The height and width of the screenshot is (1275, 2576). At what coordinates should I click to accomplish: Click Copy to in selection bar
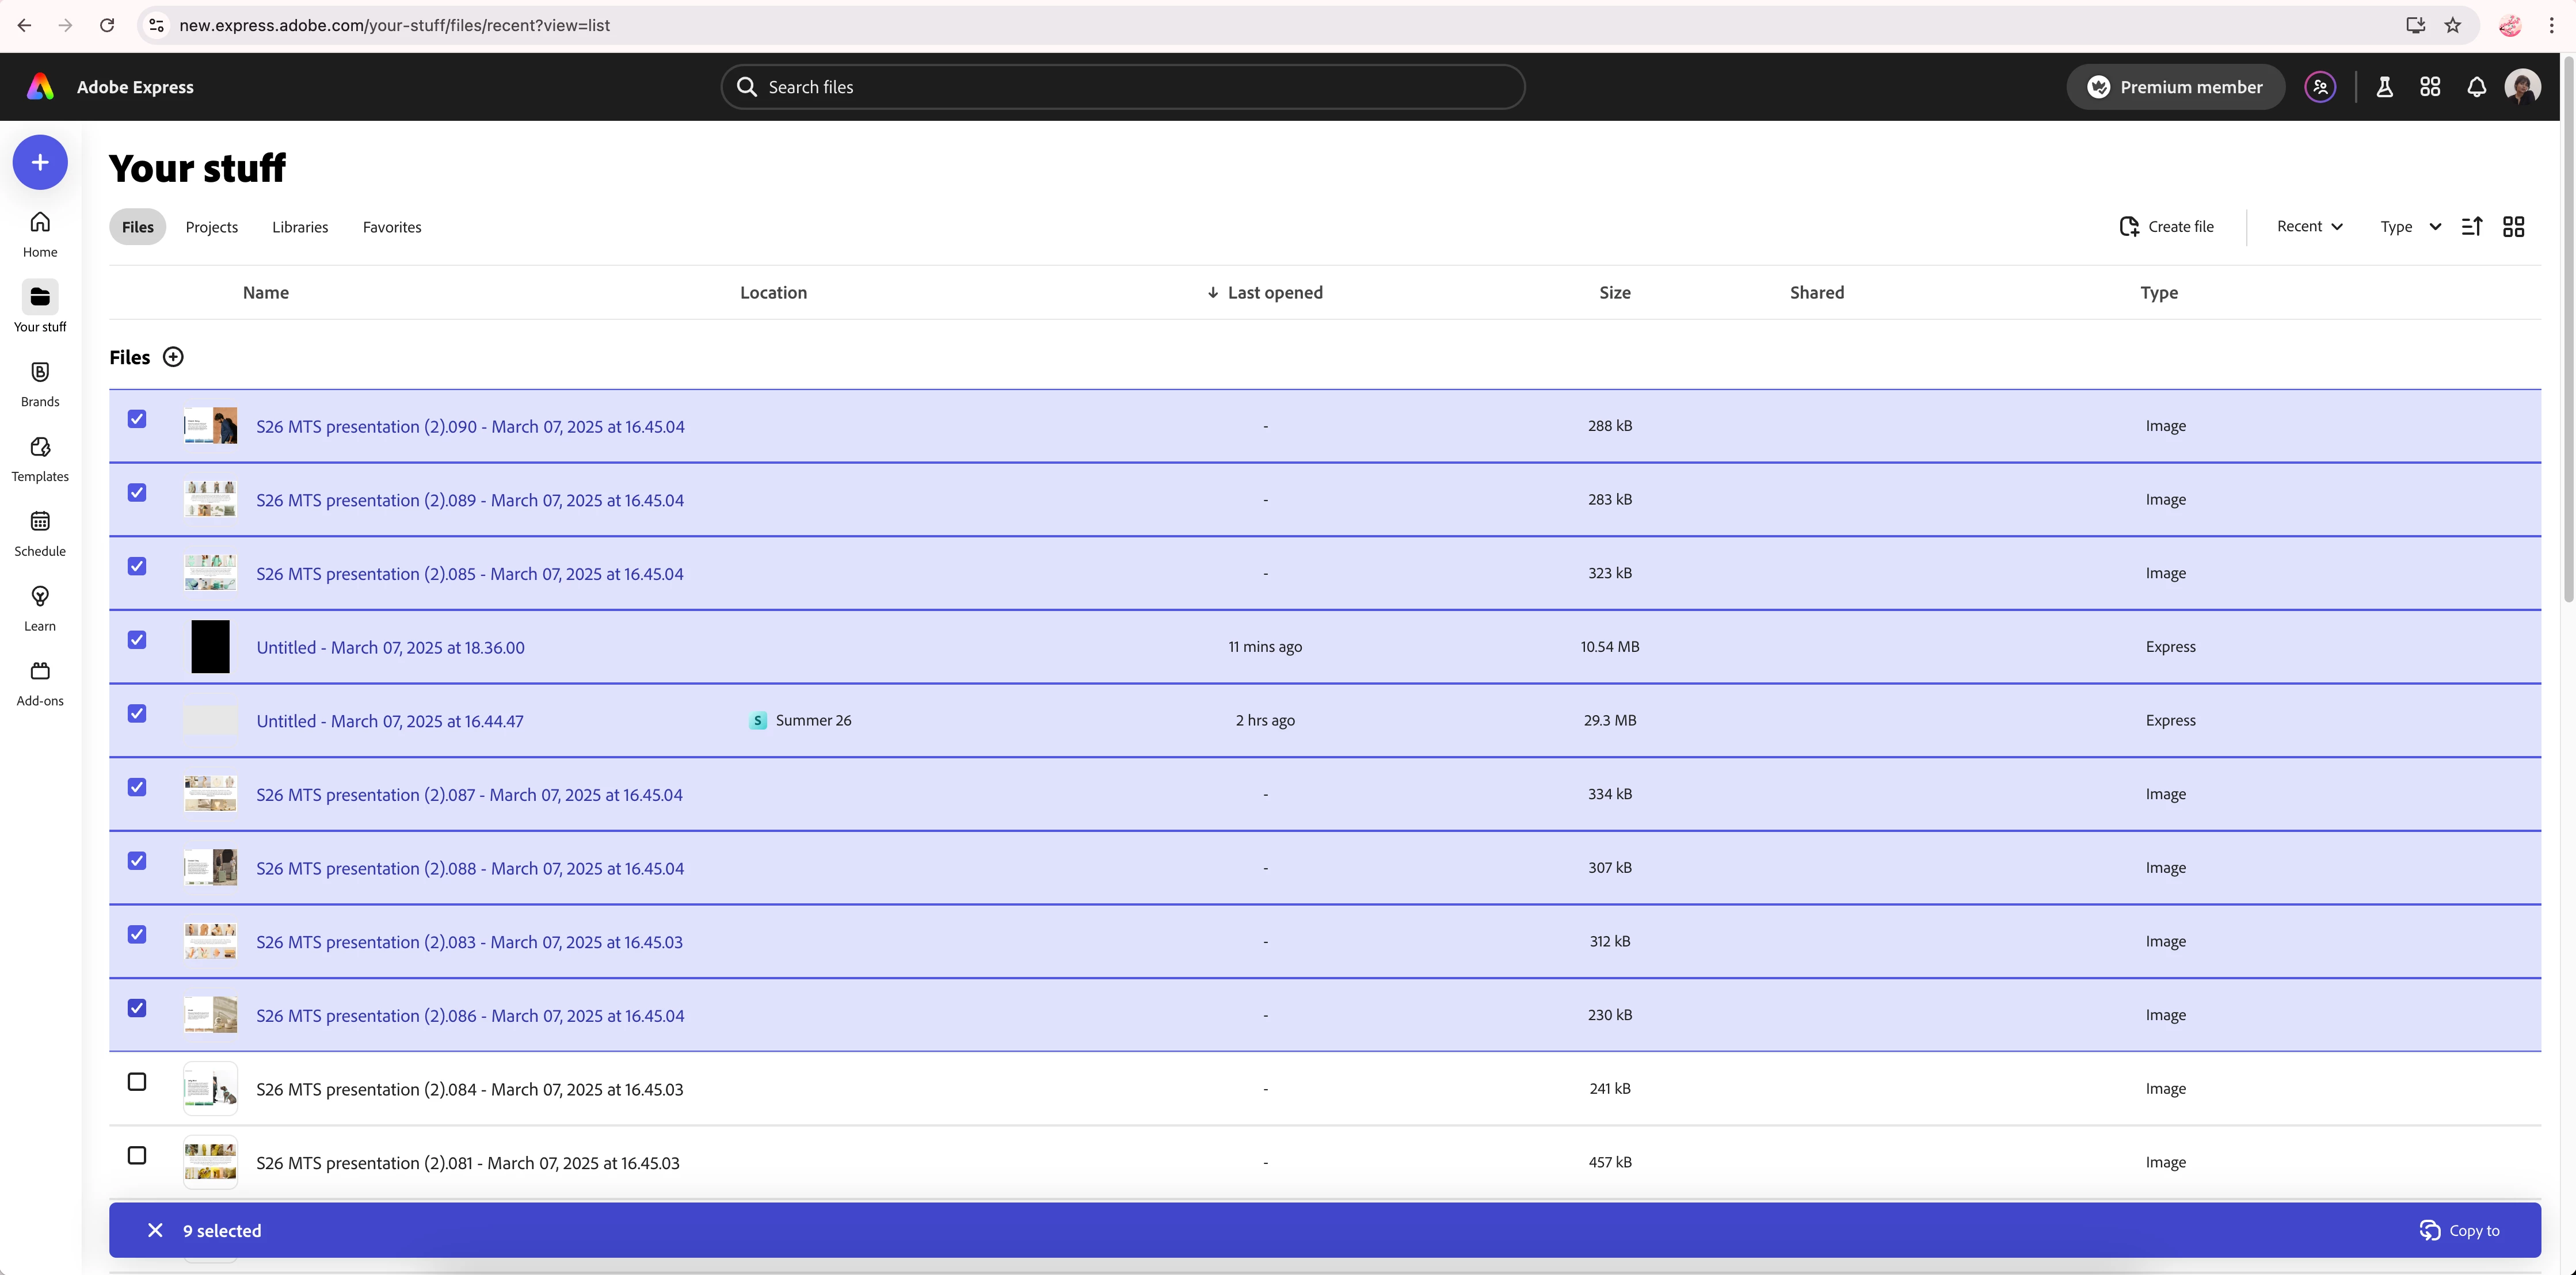click(2460, 1231)
